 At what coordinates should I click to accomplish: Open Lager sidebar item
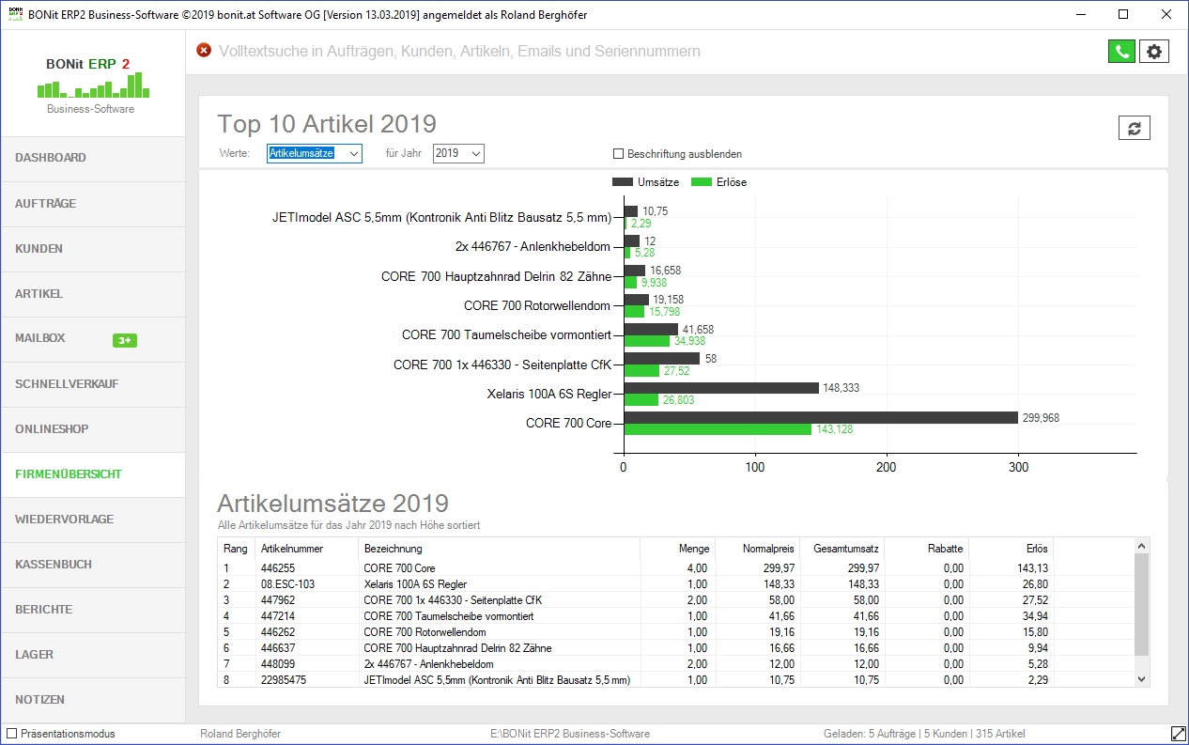[92, 655]
